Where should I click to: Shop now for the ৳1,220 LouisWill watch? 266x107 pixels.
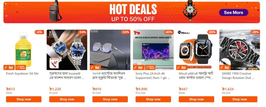(x=67, y=99)
